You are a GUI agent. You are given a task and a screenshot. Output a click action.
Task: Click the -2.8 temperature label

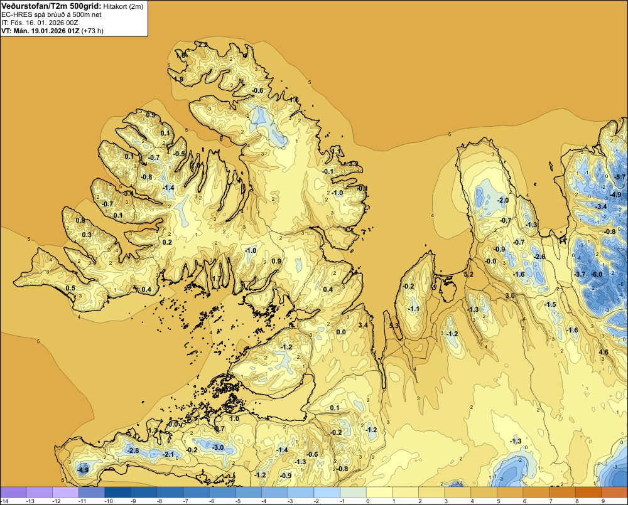pyautogui.click(x=133, y=450)
